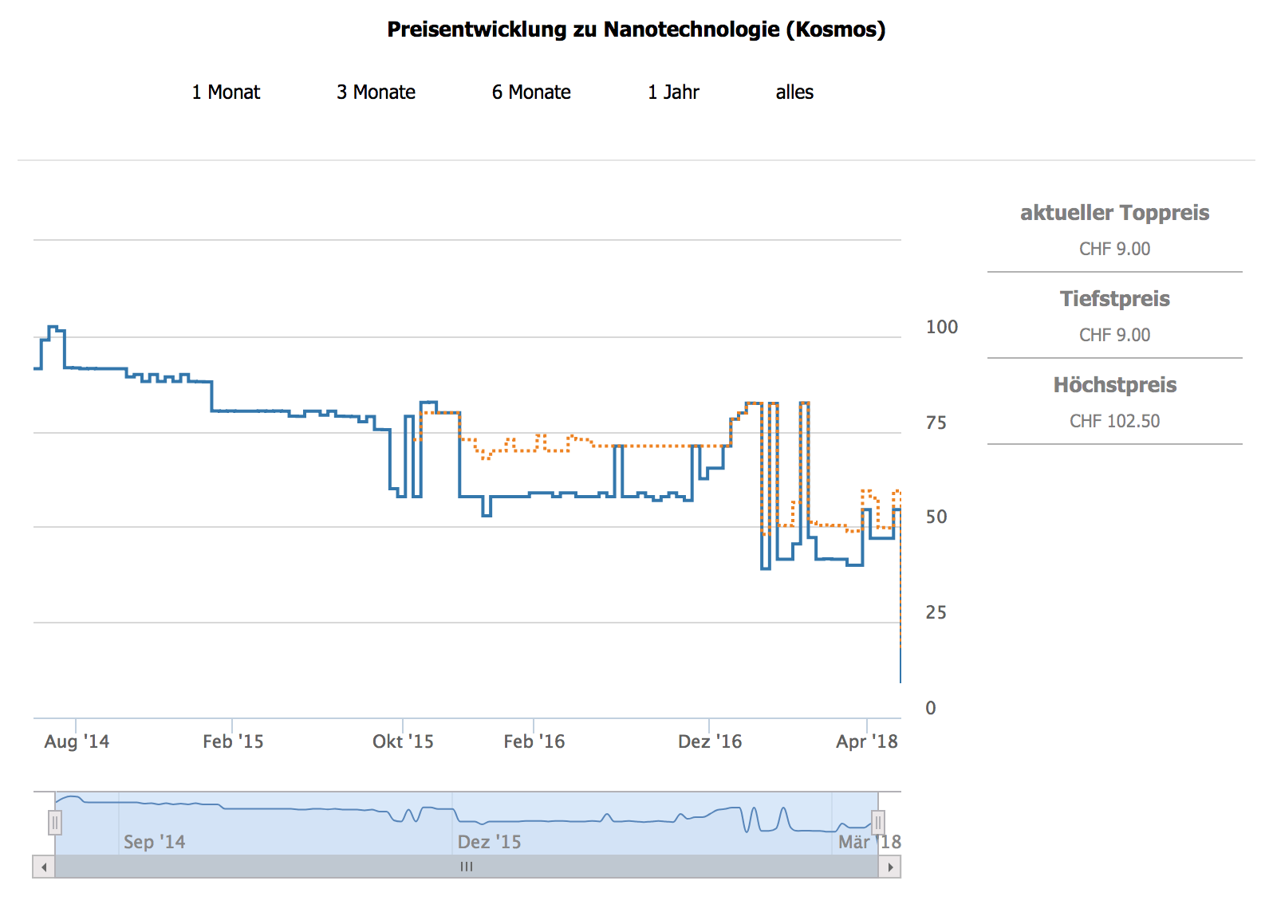This screenshot has width=1265, height=920.
Task: Click the 100 y-axis label
Action: coord(941,327)
